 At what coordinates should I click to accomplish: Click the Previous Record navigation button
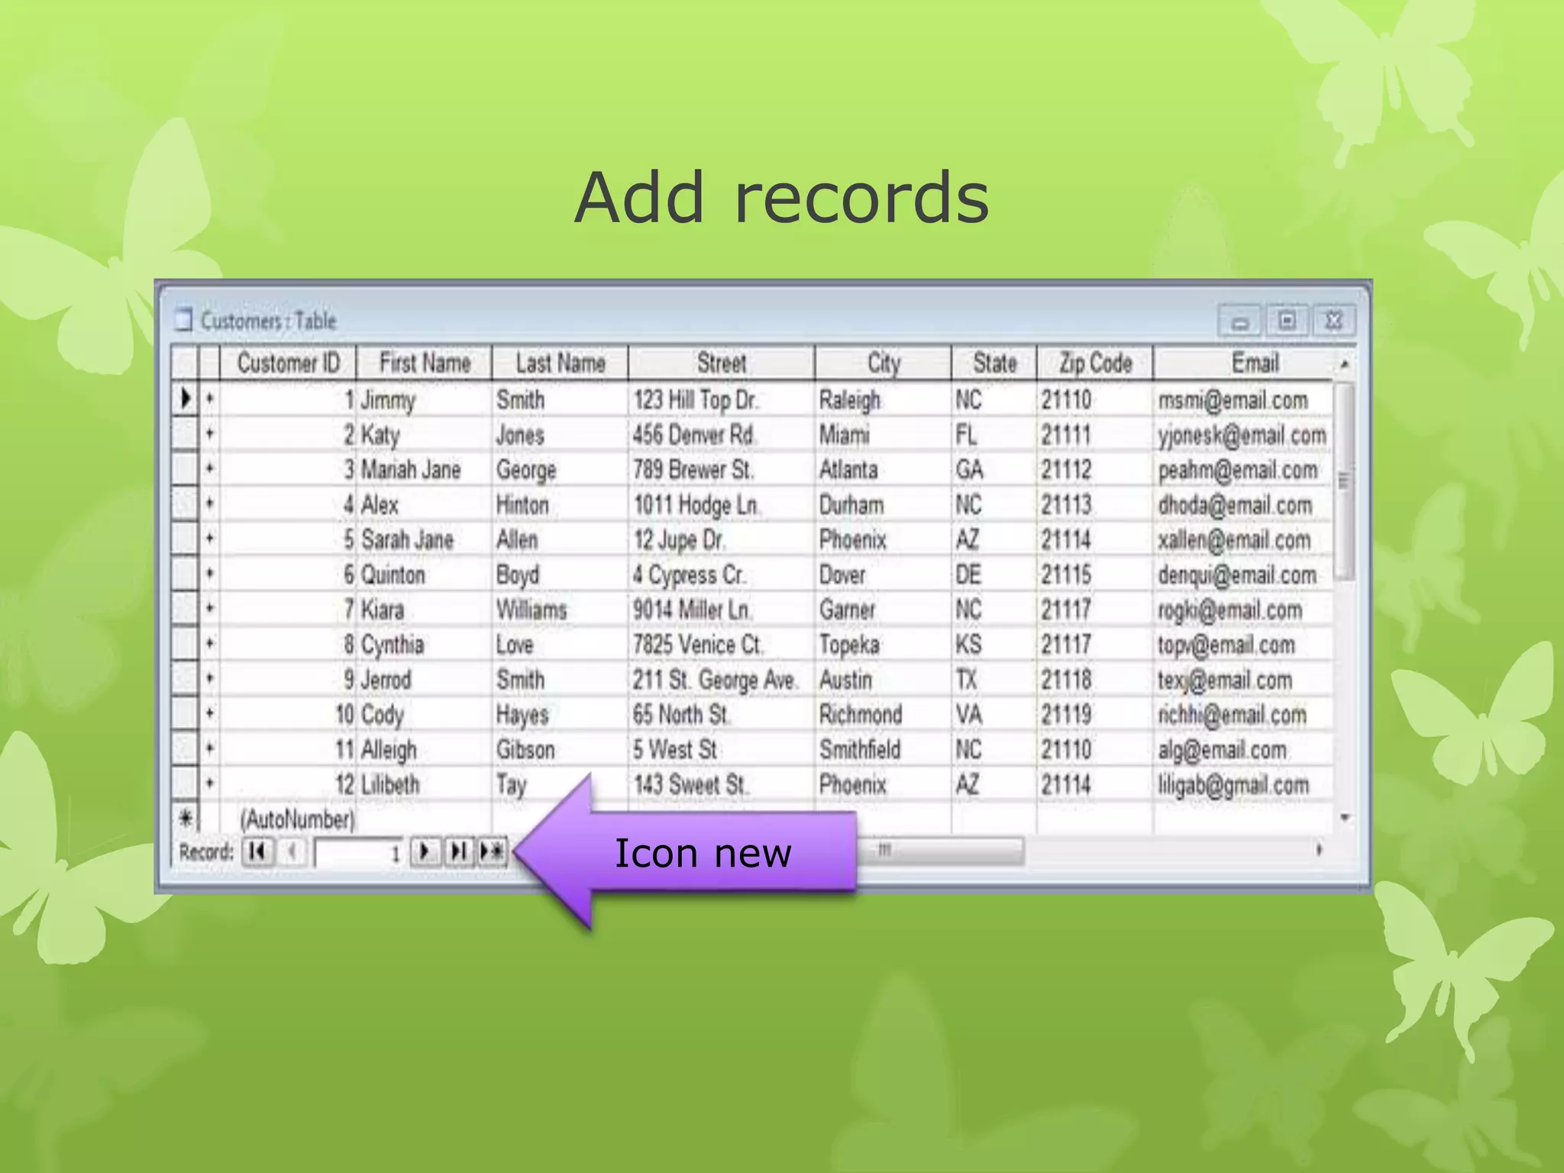pyautogui.click(x=292, y=851)
